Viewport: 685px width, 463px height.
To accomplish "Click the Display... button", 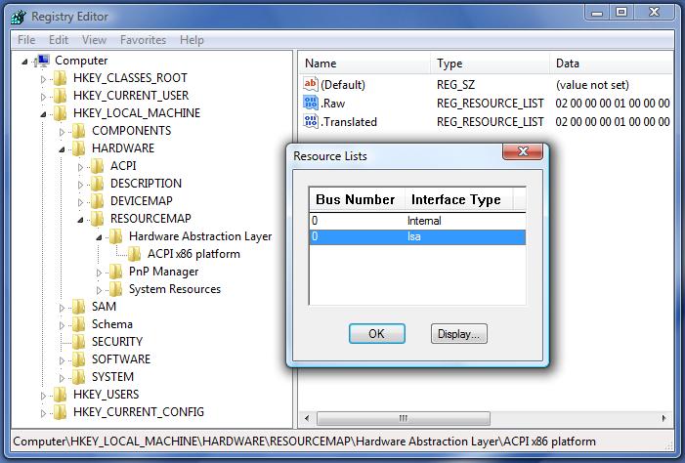I will (x=458, y=334).
